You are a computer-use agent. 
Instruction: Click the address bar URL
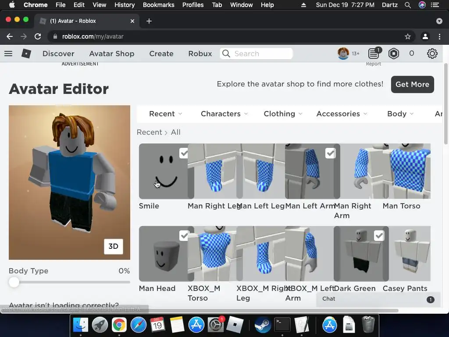coord(93,36)
